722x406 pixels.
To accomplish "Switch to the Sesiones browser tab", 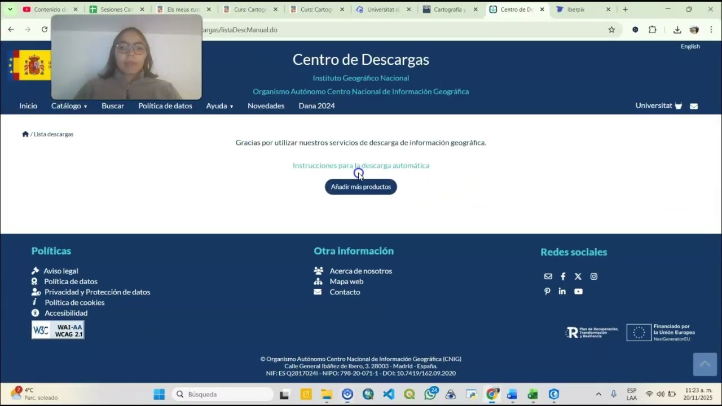I will click(x=116, y=10).
